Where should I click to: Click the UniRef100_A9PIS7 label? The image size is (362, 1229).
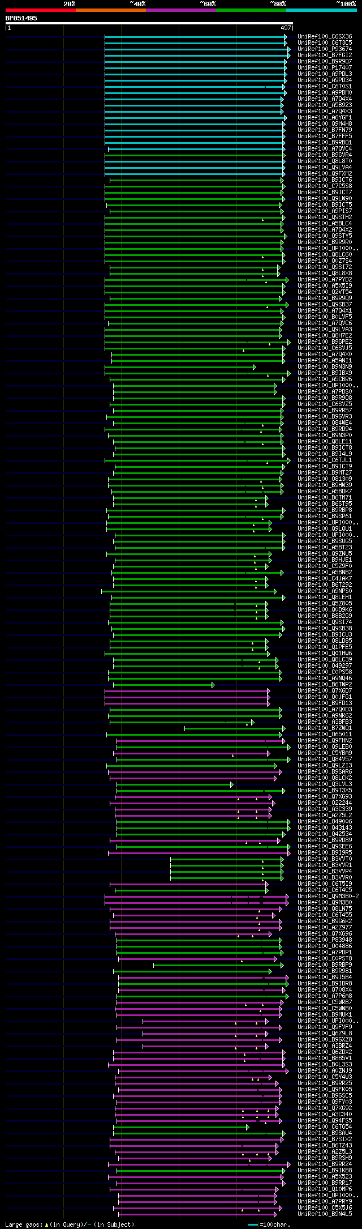tap(325, 211)
